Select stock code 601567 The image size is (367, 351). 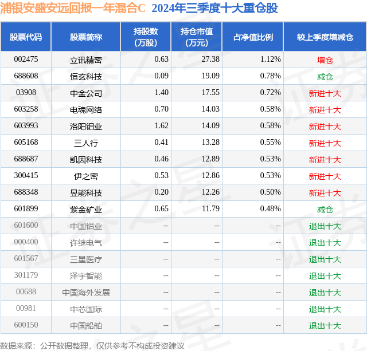coord(26,258)
